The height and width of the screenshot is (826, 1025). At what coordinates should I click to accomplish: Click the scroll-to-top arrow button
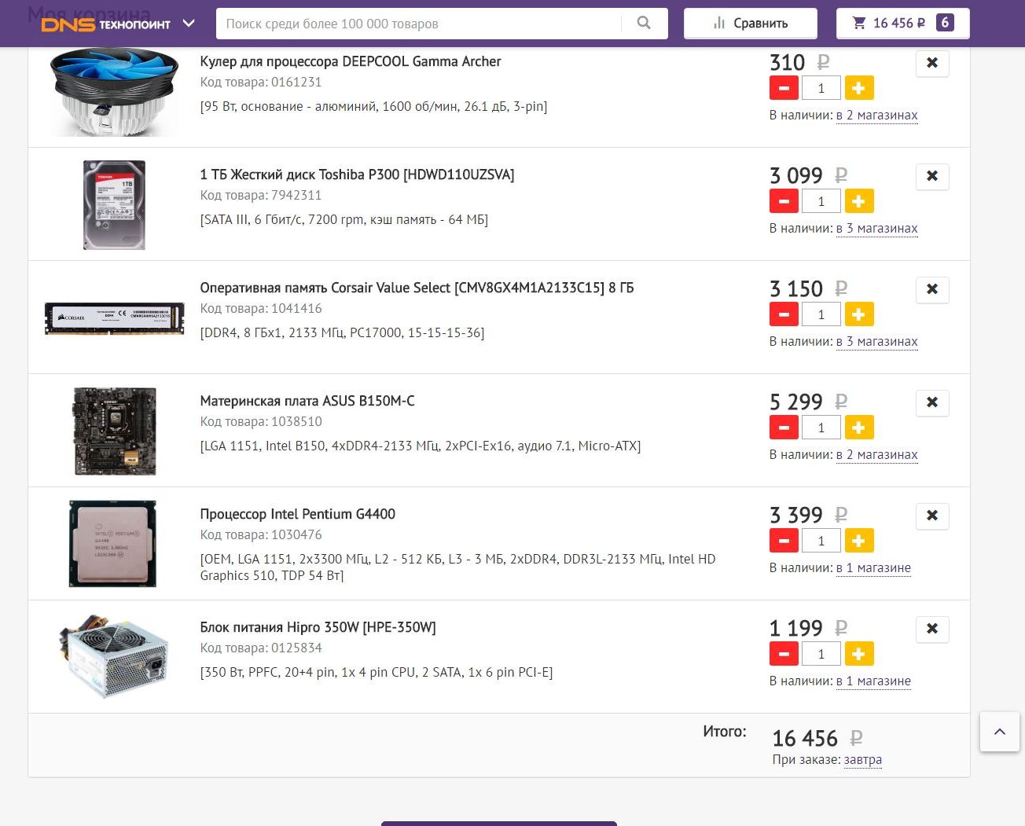pos(1000,732)
